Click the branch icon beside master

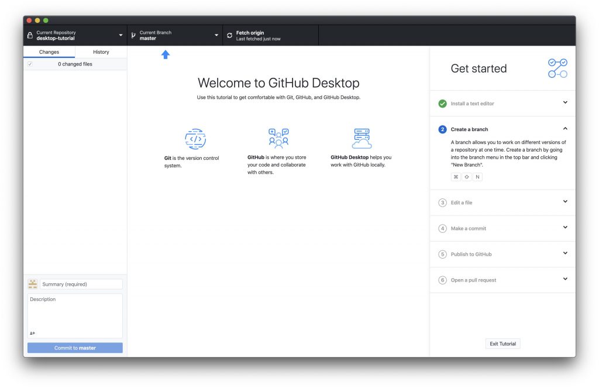click(133, 35)
